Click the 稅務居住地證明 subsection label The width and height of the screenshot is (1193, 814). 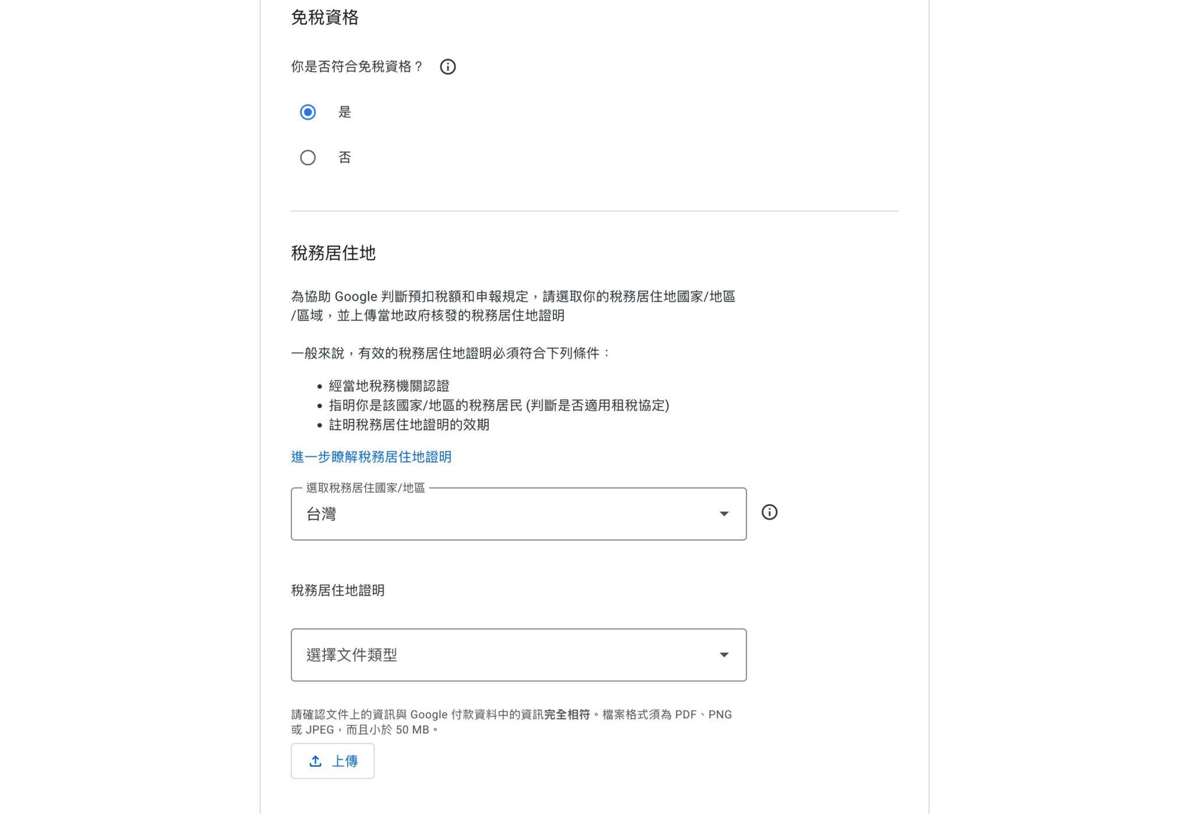(x=338, y=590)
